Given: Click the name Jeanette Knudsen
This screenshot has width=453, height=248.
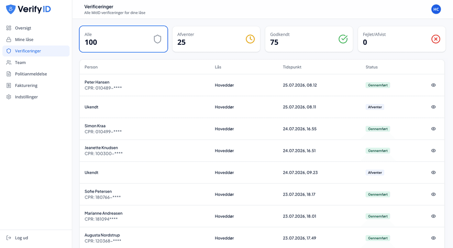Looking at the screenshot, I should (x=101, y=148).
